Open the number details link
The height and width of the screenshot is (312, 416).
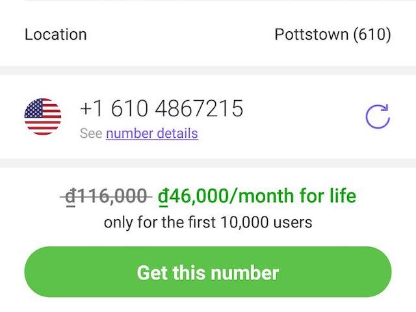click(151, 134)
